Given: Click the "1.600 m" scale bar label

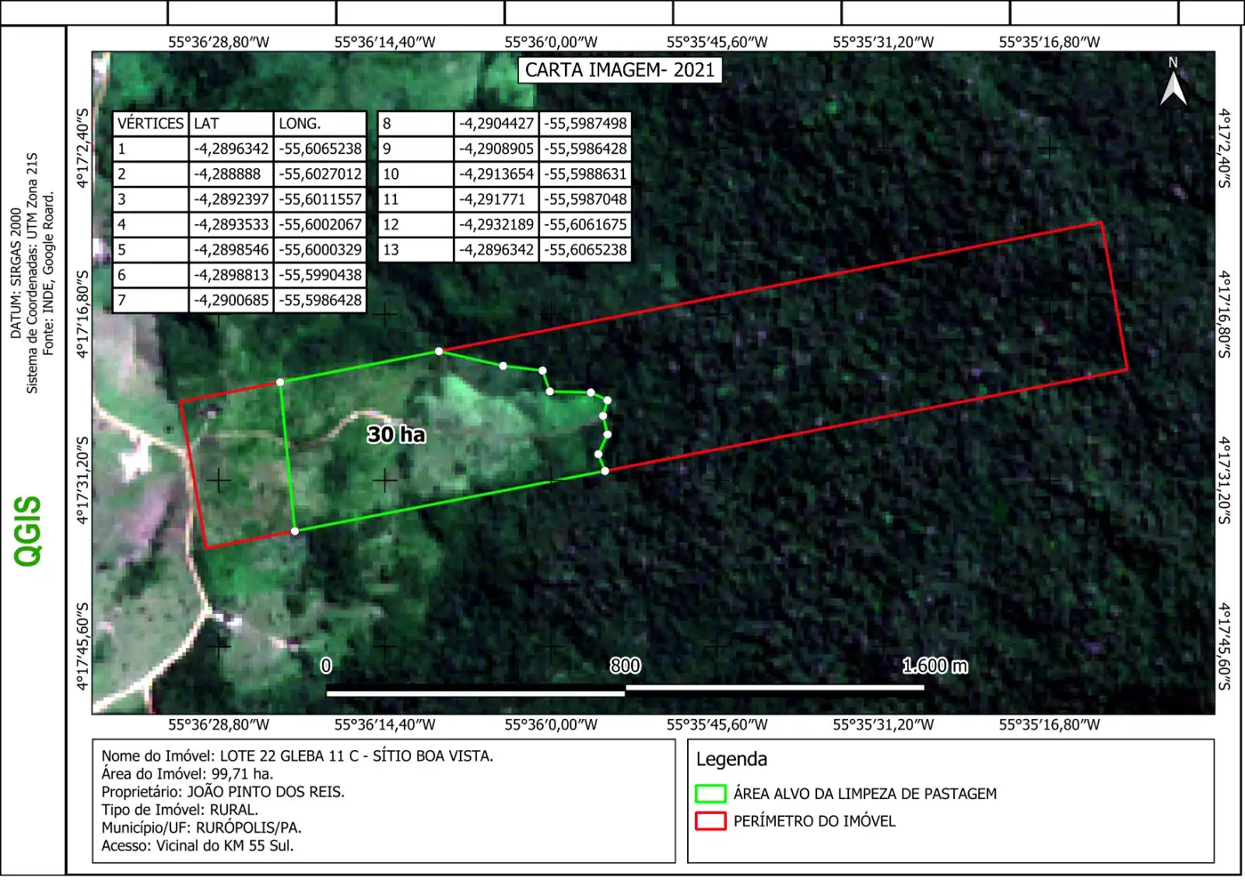Looking at the screenshot, I should pos(935,666).
